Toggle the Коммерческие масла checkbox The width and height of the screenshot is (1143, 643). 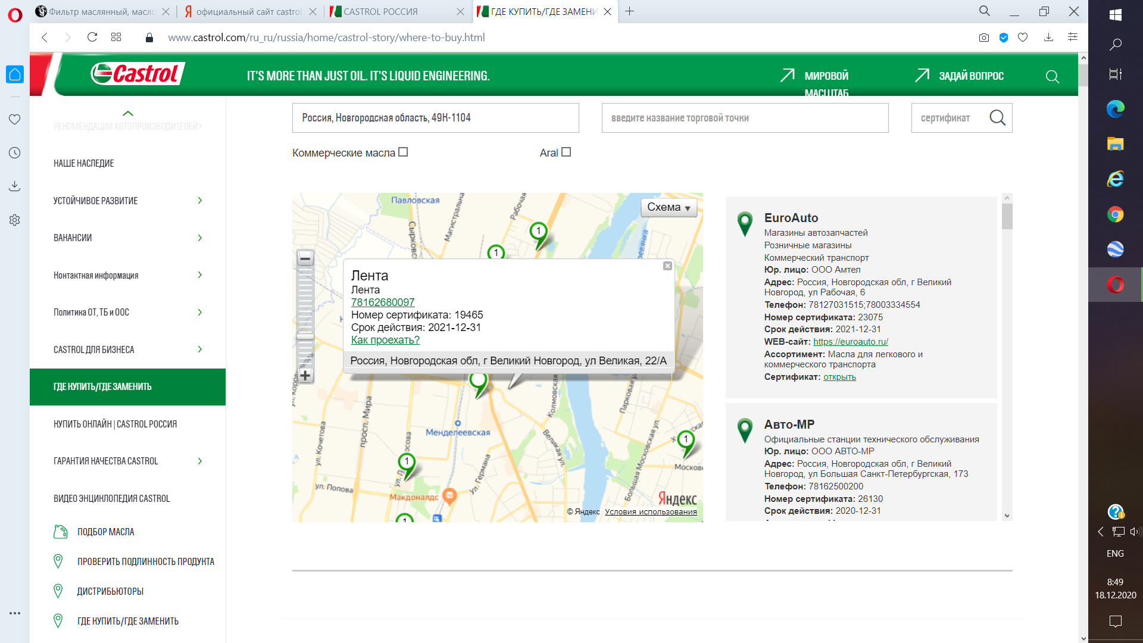403,152
